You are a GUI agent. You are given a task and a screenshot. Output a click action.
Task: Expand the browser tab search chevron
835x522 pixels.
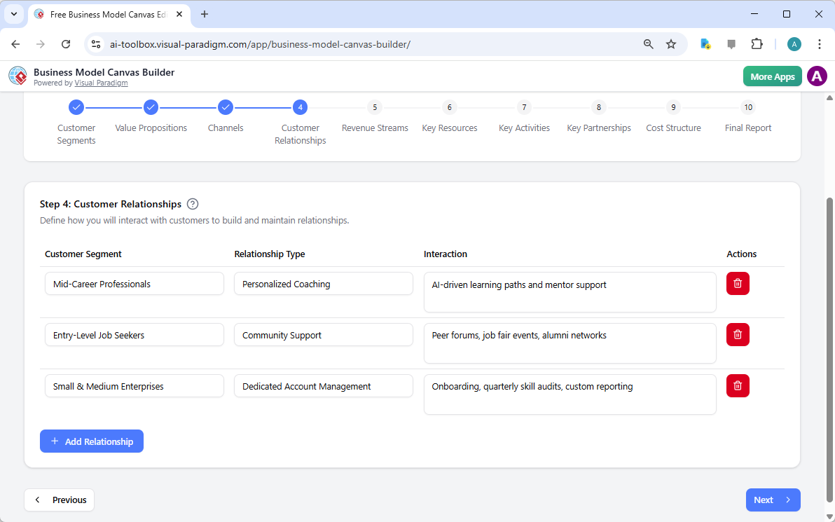coord(13,14)
